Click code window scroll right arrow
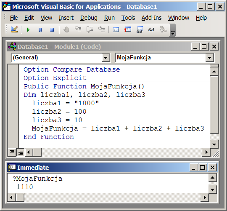227x211 pixels. pos(206,152)
